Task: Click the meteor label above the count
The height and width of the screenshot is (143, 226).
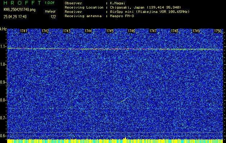Action: click(x=50, y=11)
